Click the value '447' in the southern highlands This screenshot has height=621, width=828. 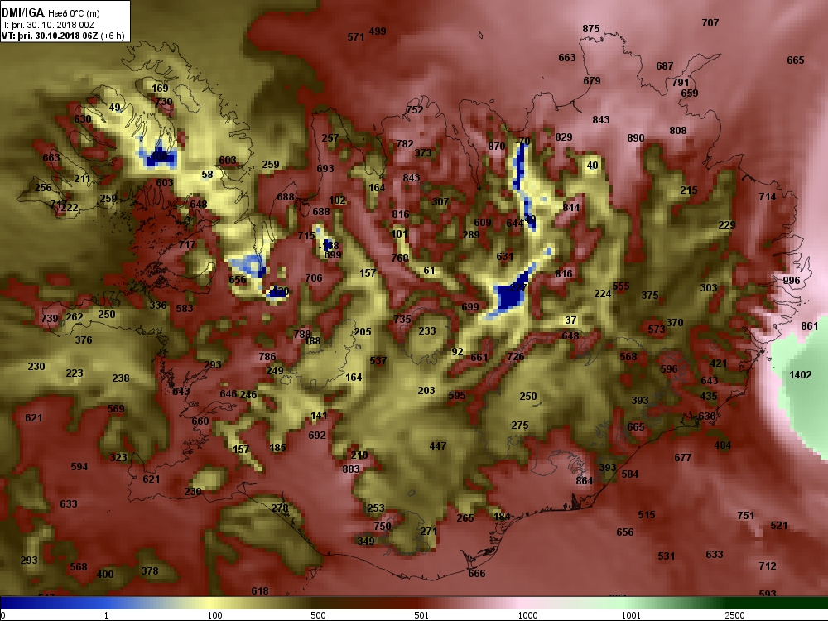(438, 446)
